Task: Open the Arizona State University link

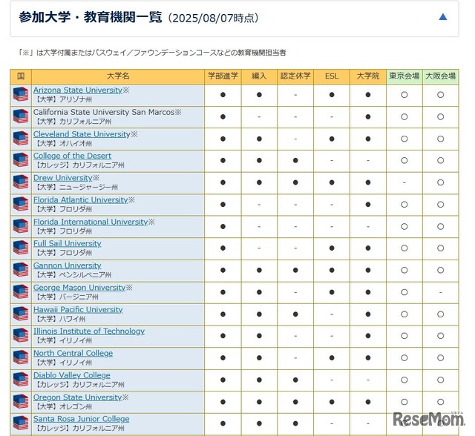Action: pos(78,90)
